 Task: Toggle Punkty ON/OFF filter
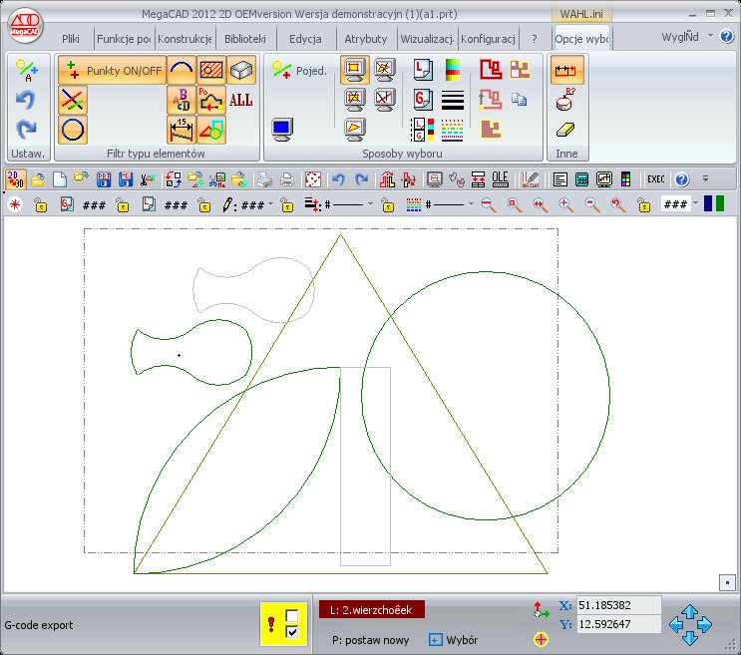tap(113, 71)
